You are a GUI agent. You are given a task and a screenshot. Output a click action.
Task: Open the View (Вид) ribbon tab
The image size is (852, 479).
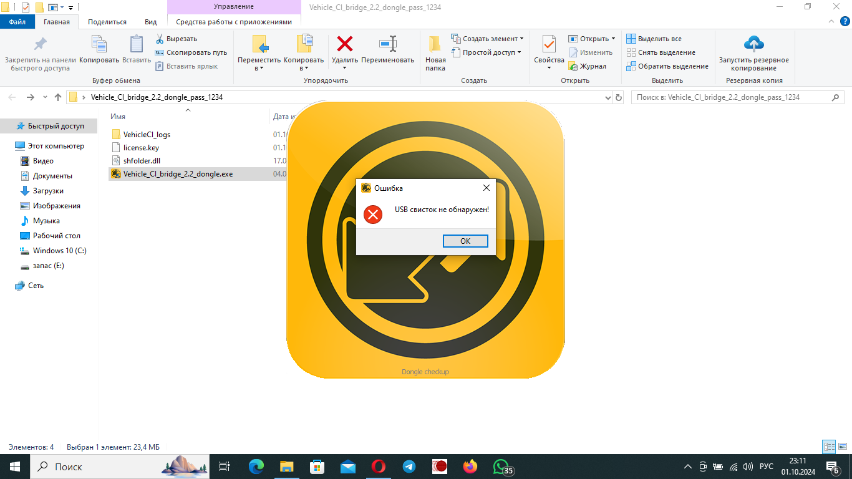[x=150, y=22]
